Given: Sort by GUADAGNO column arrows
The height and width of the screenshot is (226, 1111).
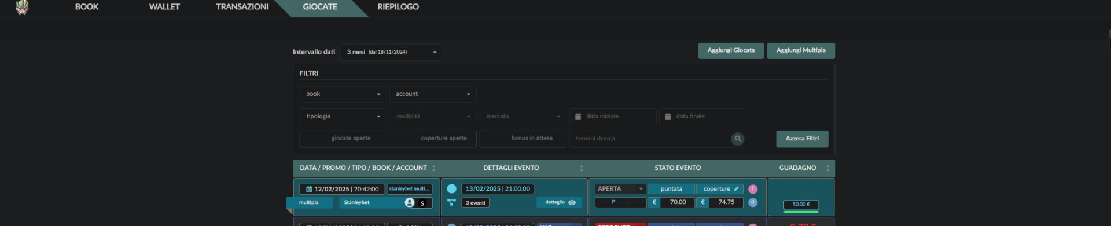Looking at the screenshot, I should (828, 168).
